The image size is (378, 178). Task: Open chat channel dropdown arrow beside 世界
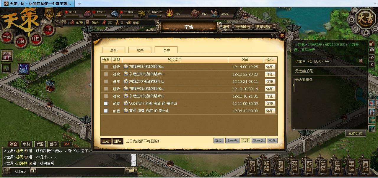(x=34, y=171)
